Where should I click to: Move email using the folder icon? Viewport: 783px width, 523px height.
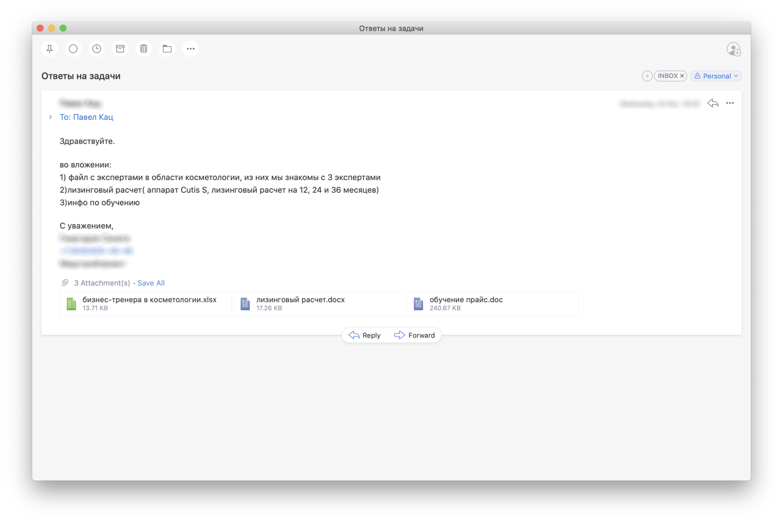(167, 49)
